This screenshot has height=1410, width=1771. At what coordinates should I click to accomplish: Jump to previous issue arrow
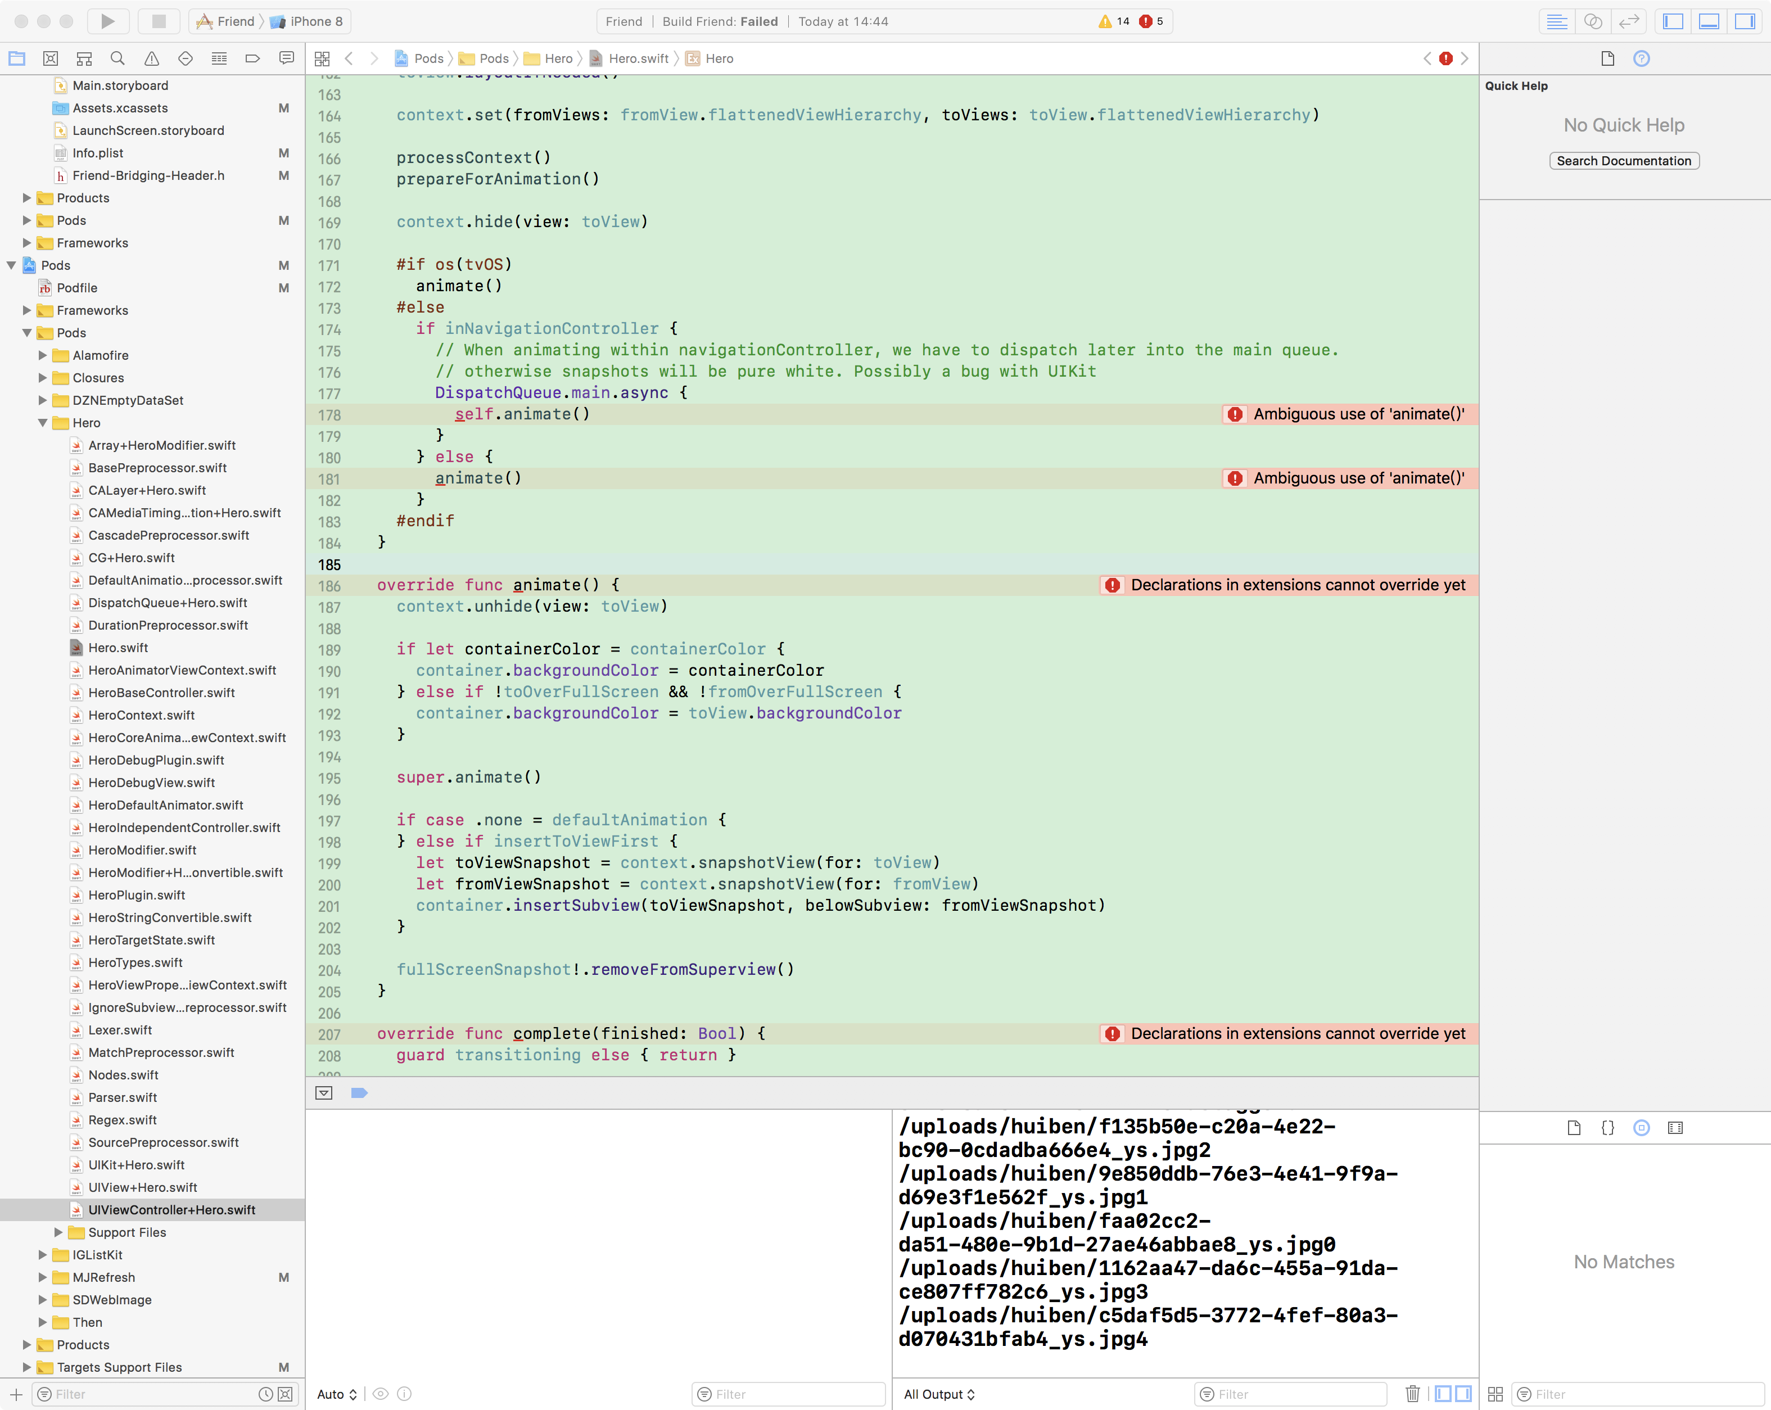tap(1427, 58)
